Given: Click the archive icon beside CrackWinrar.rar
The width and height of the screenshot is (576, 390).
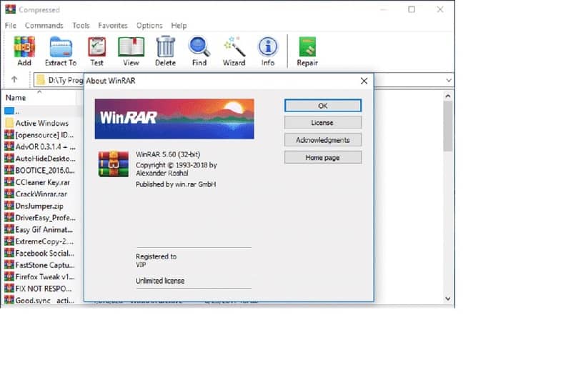Looking at the screenshot, I should [x=9, y=194].
